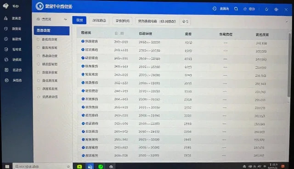Click the table's vertical scrollbar thumb
Screen dimensions: 294x169
(289, 65)
